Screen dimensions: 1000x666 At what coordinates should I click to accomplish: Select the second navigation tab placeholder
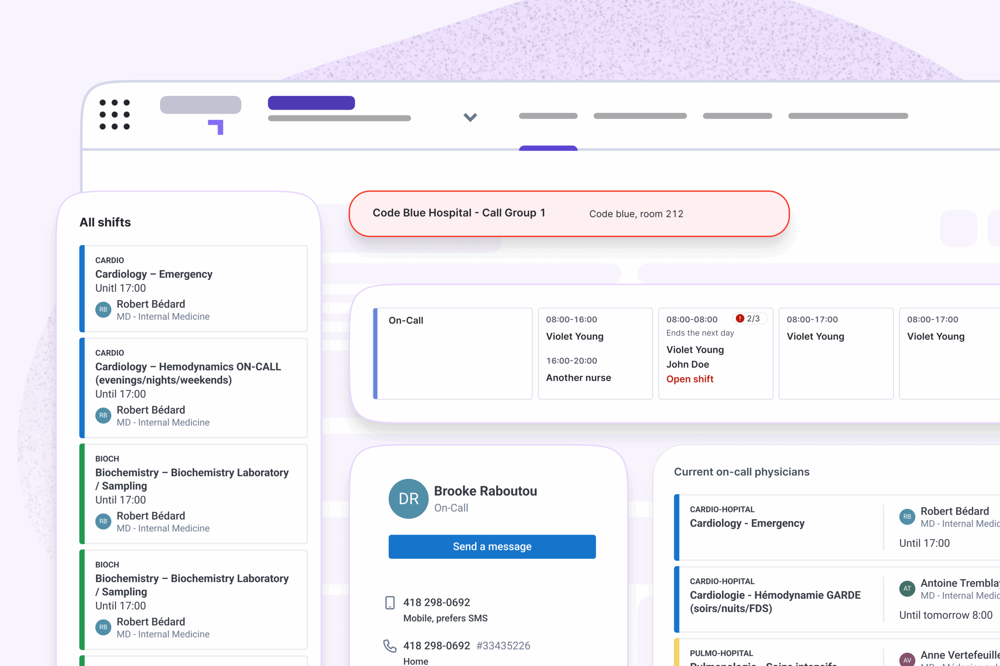click(640, 116)
